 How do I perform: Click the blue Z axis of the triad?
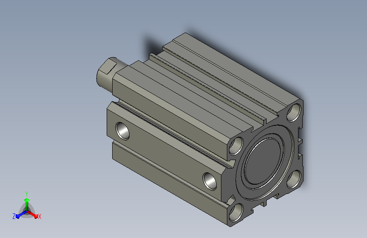click(22, 214)
